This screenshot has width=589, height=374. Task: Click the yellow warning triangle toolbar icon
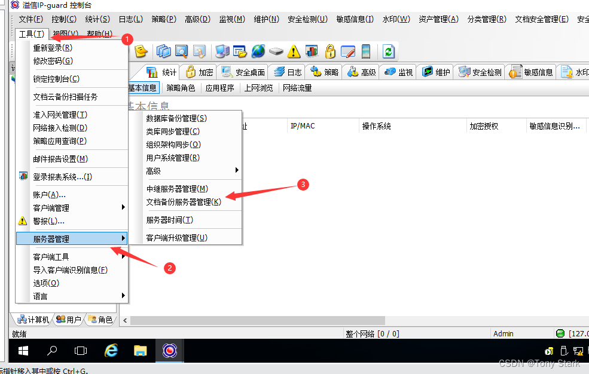click(294, 51)
